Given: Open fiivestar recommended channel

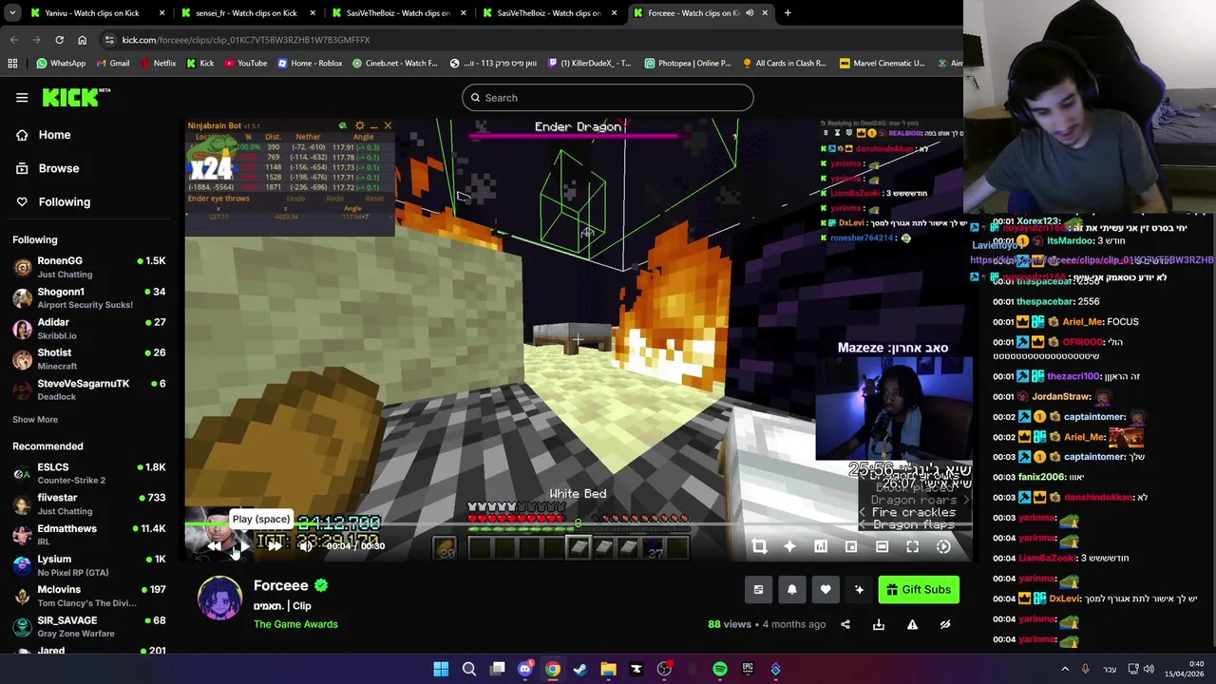Looking at the screenshot, I should pos(89,504).
